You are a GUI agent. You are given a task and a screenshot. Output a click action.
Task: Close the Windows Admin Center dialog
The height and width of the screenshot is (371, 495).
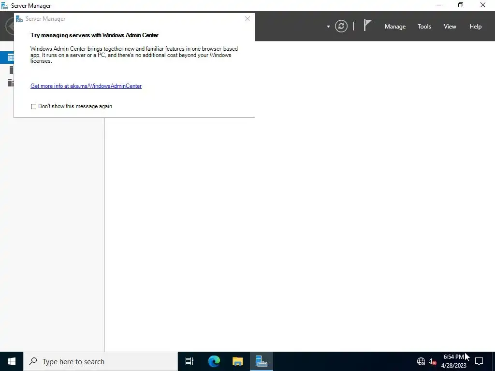247,19
